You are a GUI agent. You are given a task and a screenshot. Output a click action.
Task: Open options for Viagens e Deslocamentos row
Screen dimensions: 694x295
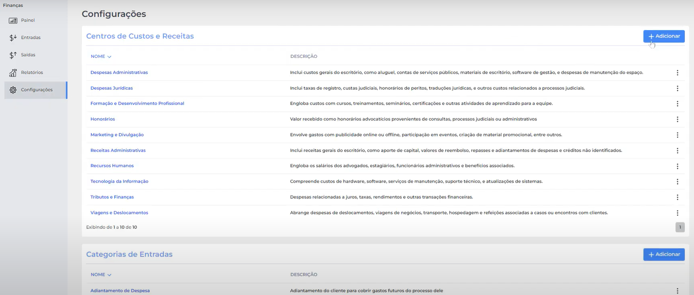click(677, 213)
